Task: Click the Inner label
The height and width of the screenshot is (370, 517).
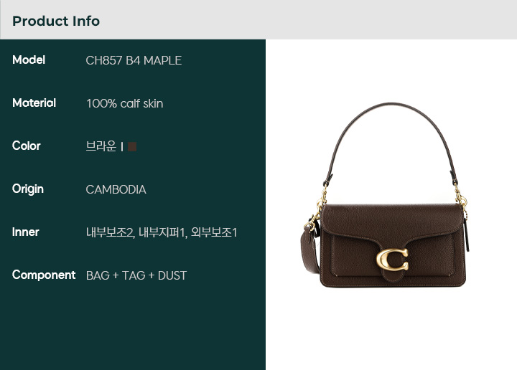Action: [25, 232]
